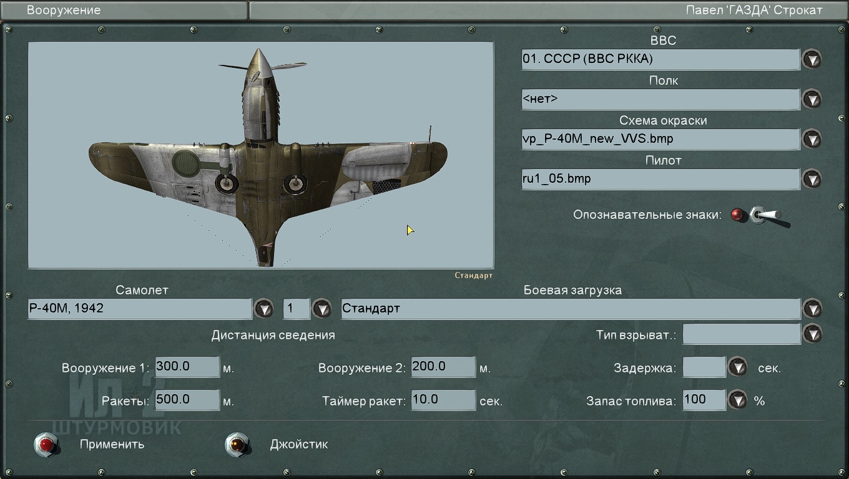Click the Запас топлива value field
Screen dimensions: 849x479
pos(704,400)
